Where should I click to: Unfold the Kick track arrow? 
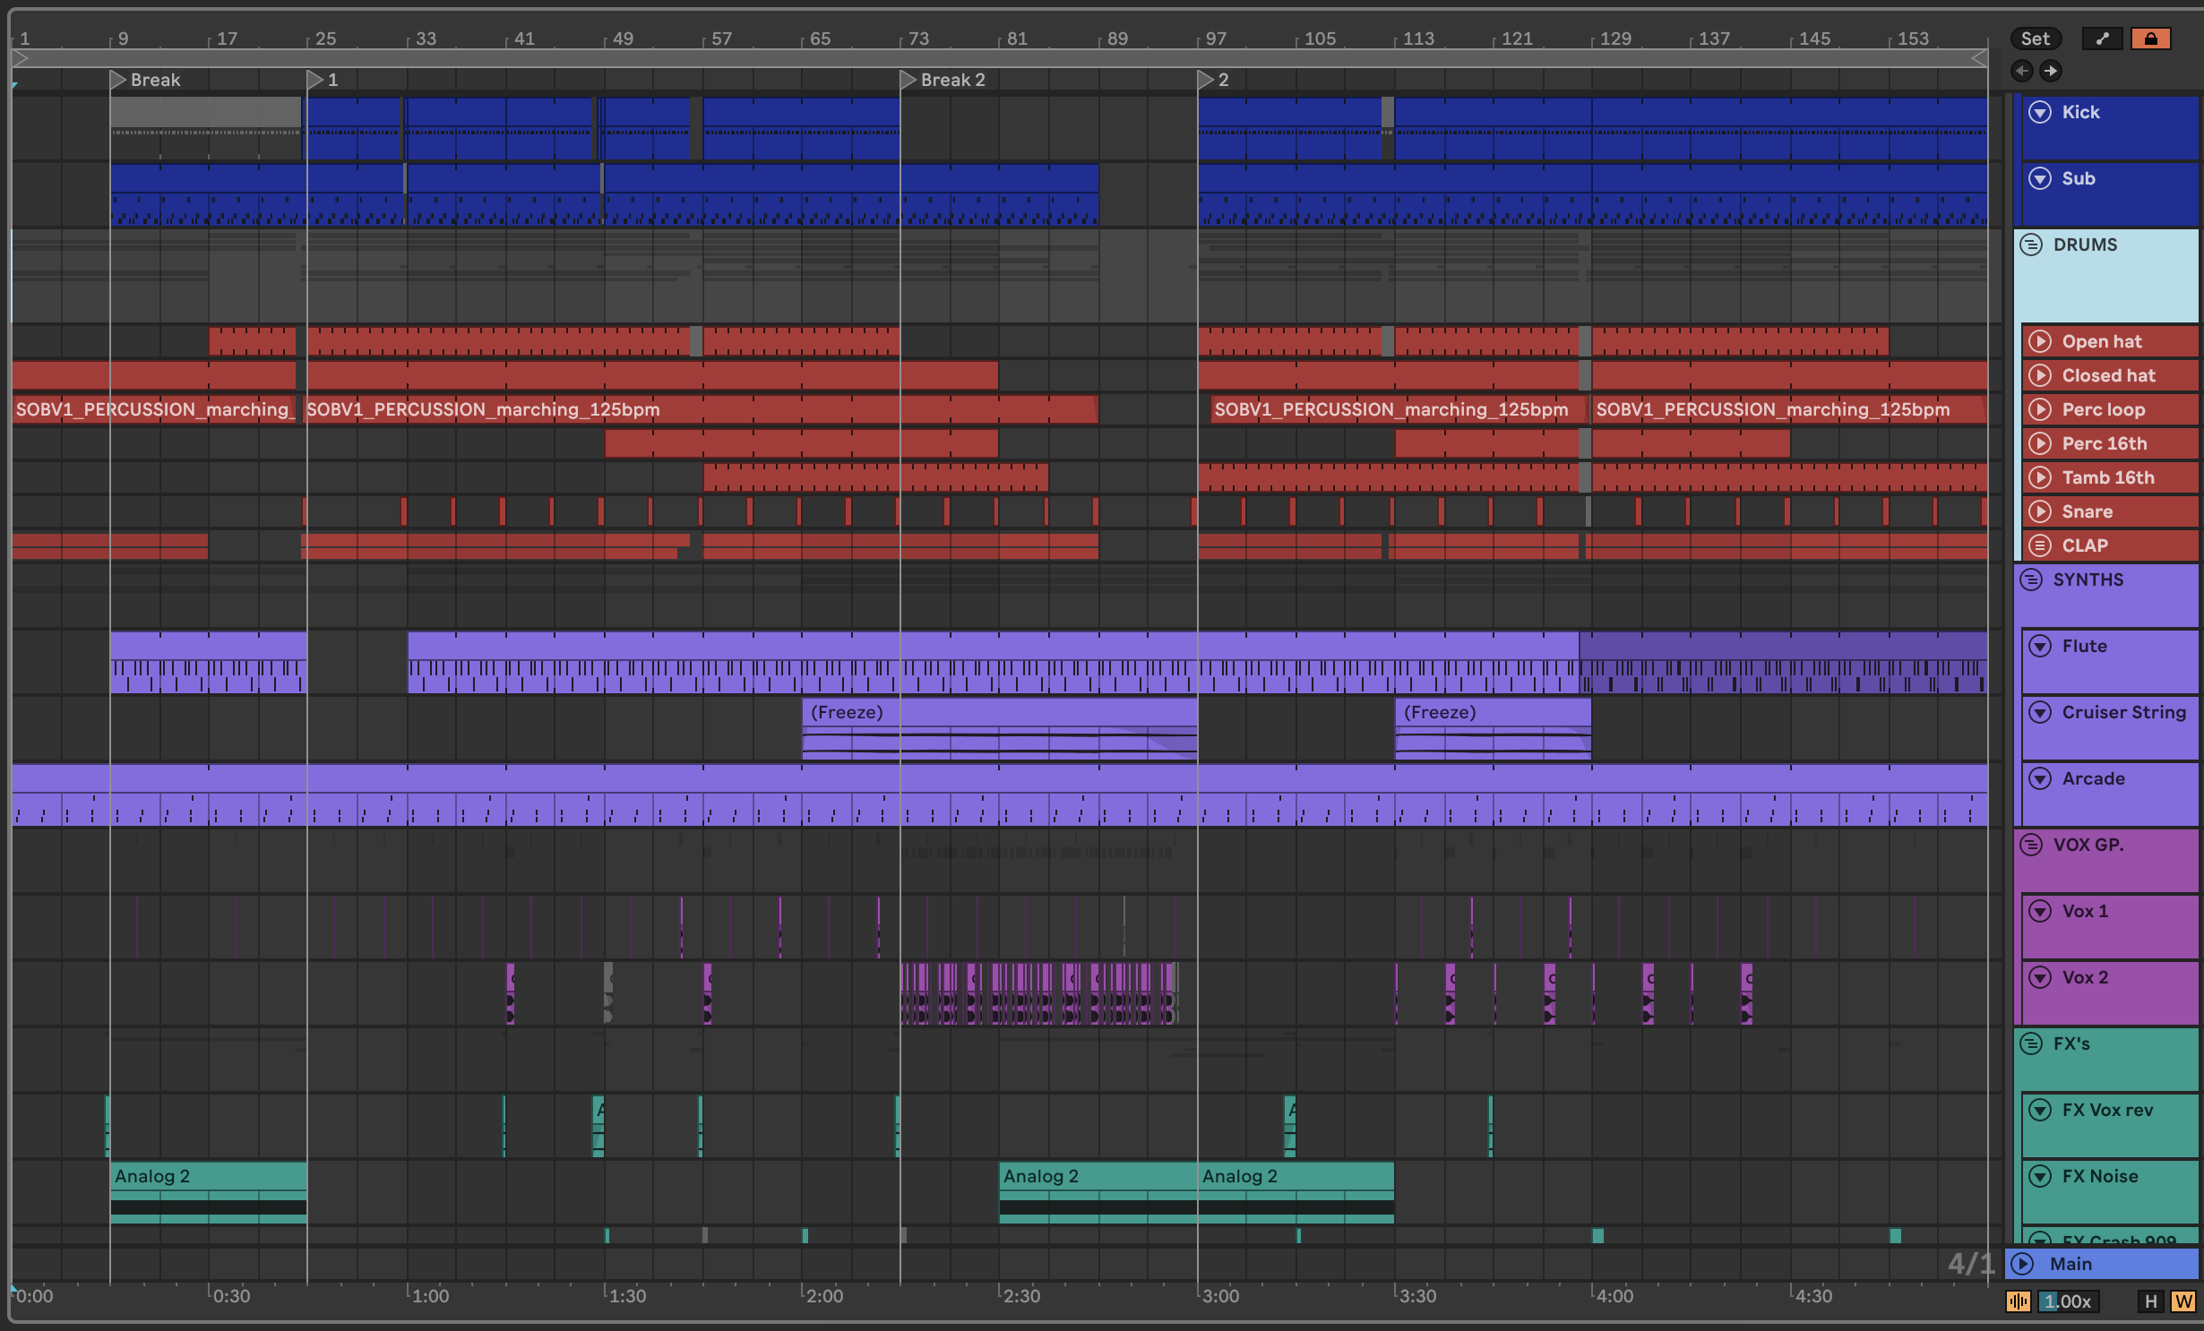(x=2040, y=112)
